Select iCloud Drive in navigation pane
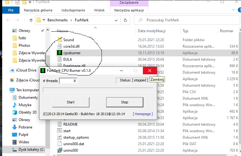 (x=26, y=70)
